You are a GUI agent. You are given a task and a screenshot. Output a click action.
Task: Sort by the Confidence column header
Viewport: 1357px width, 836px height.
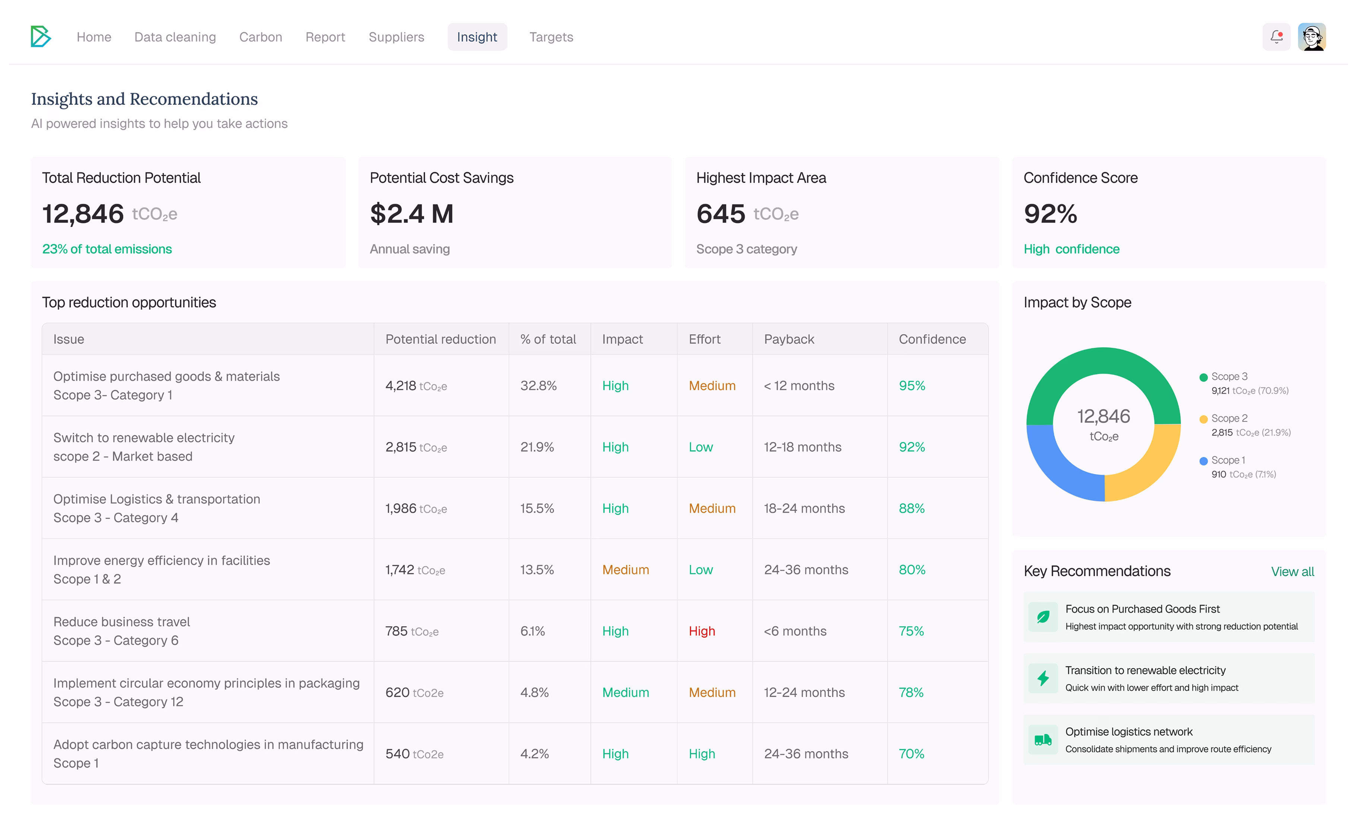coord(932,339)
